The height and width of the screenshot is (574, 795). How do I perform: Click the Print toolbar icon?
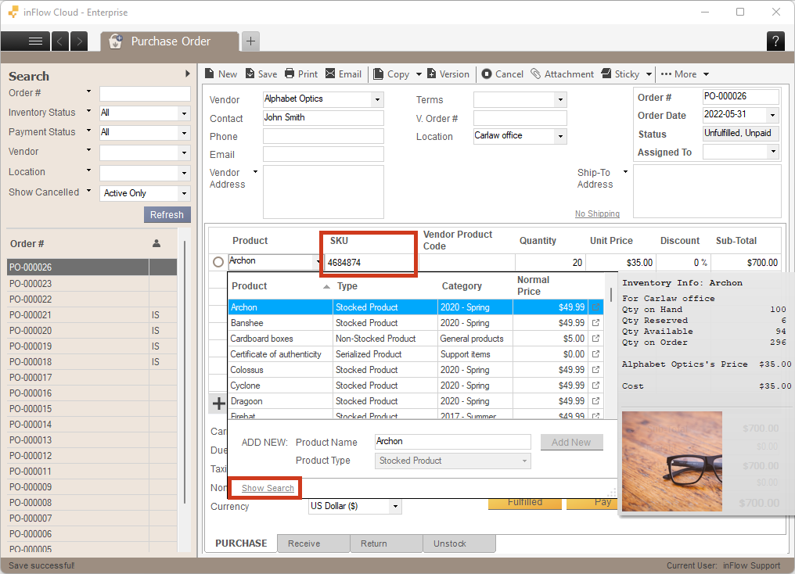tap(290, 74)
